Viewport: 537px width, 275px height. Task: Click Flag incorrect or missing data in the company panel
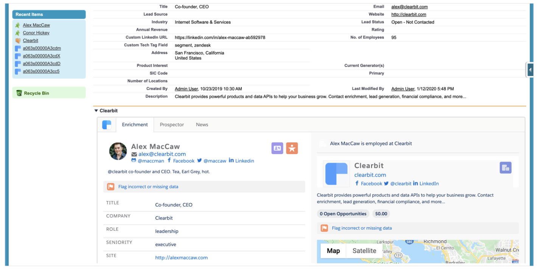(362, 228)
